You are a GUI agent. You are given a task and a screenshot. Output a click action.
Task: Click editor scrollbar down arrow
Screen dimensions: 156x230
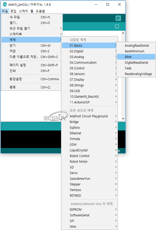(123, 119)
